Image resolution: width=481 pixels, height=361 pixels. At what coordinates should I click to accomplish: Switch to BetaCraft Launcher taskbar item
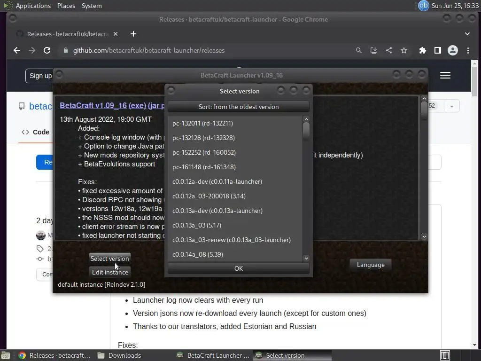[213, 355]
